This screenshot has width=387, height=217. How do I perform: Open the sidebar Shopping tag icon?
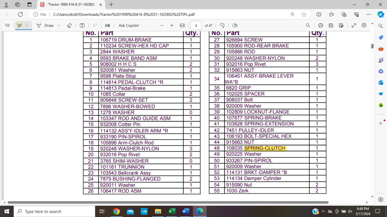(381, 37)
